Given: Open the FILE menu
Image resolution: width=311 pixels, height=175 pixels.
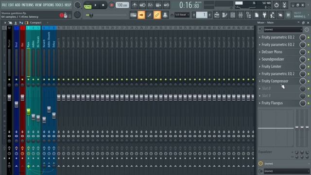Looking at the screenshot, I should [x=4, y=5].
